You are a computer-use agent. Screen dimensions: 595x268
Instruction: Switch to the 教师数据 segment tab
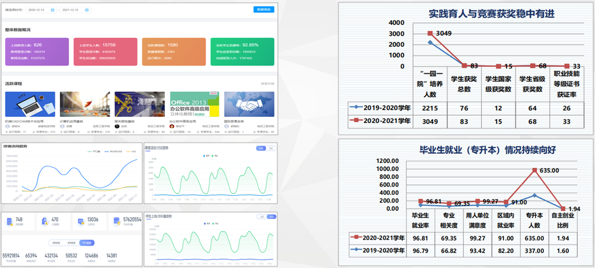72,243
